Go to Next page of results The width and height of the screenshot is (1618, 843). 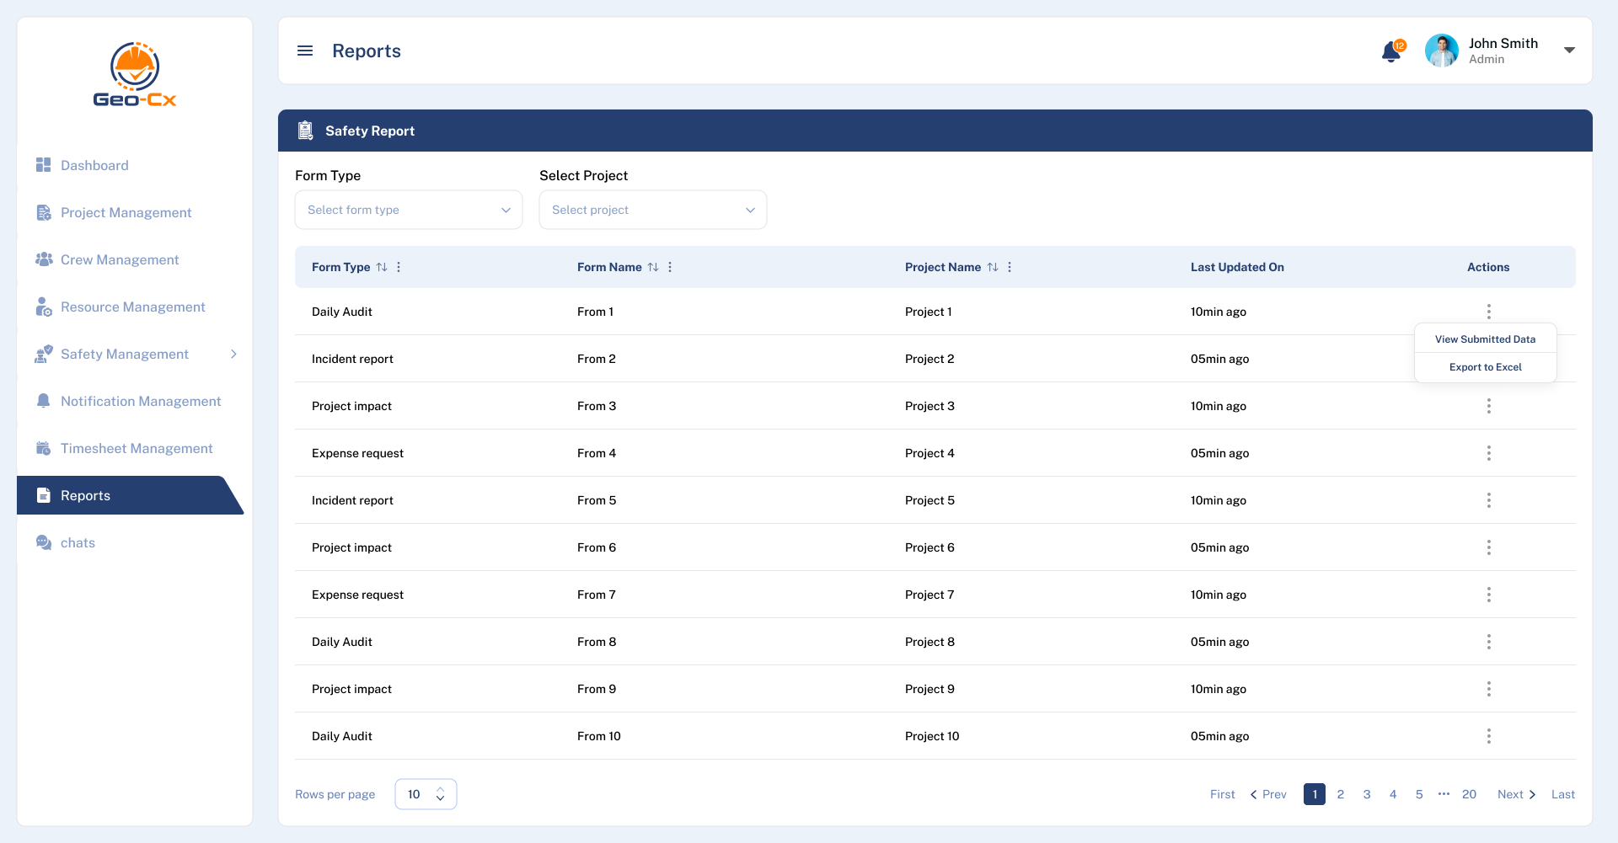coord(1516,794)
